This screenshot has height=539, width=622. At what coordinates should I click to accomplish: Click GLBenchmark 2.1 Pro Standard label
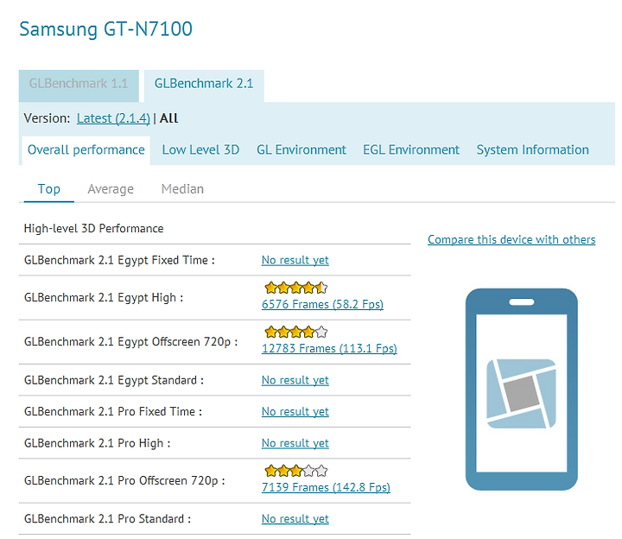[x=107, y=519]
